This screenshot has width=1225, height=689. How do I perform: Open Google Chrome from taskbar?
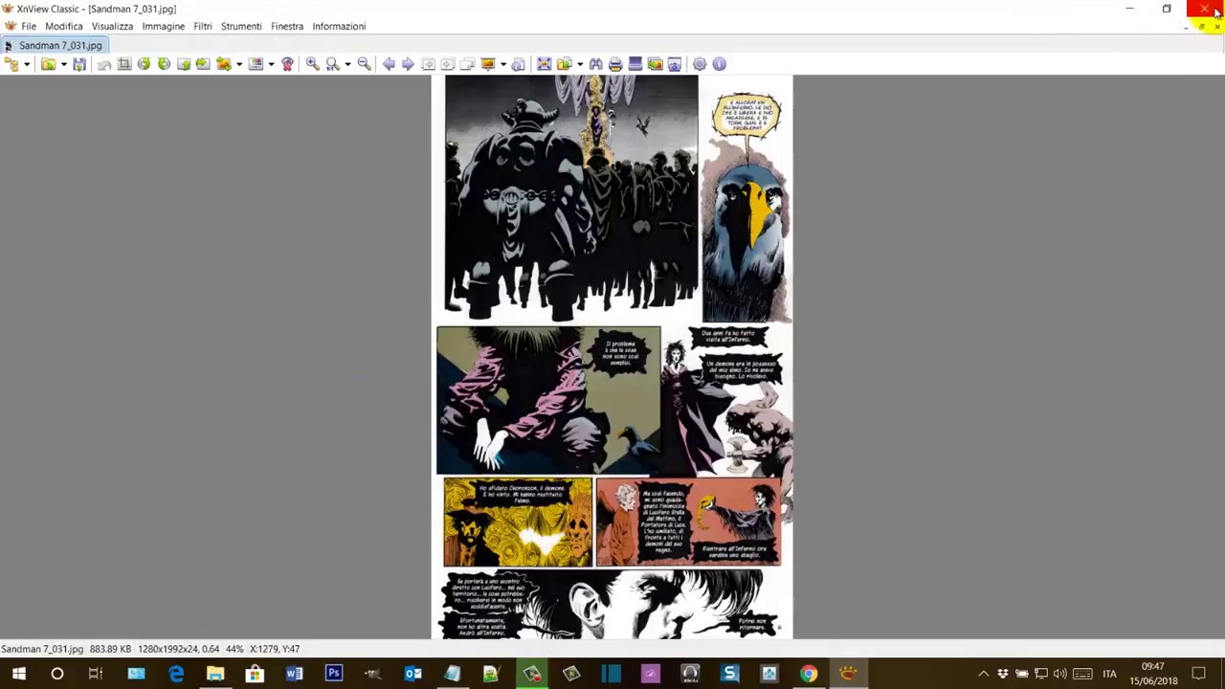pyautogui.click(x=809, y=674)
